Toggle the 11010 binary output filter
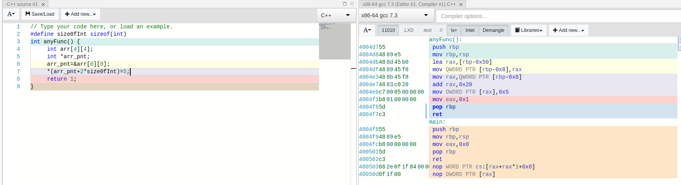This screenshot has width=681, height=185. 388,30
